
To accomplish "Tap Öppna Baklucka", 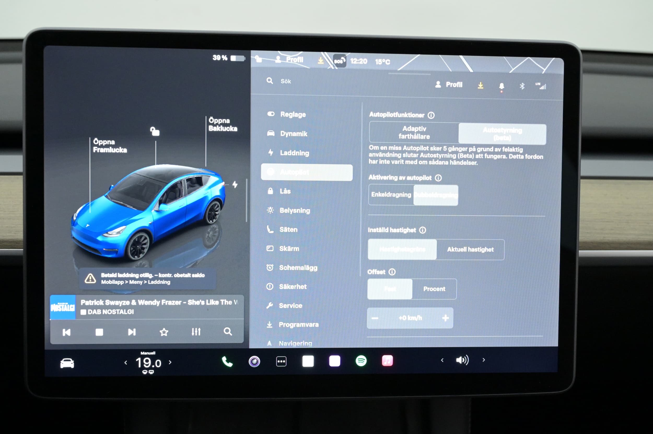I will (x=223, y=124).
